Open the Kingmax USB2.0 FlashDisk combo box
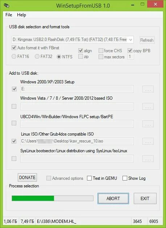This screenshot has width=166, height=228. tap(72, 40)
